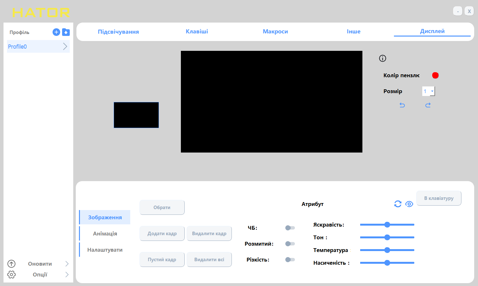Toggle the ЧБ switch
This screenshot has width=478, height=286.
click(290, 228)
